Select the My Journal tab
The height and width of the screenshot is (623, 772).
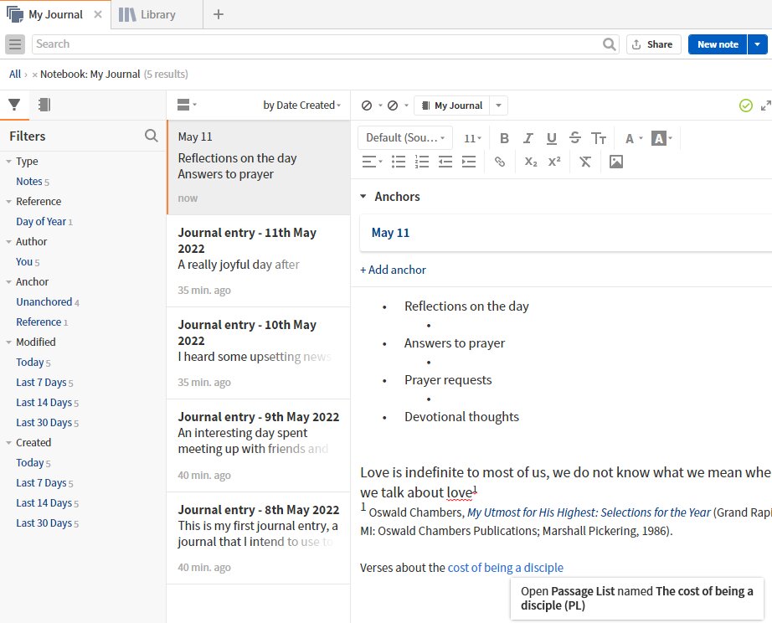tap(55, 14)
